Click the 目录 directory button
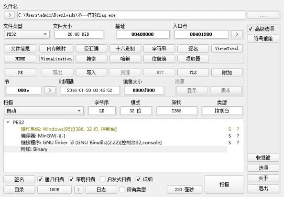This screenshot has height=197, width=284. [19, 189]
